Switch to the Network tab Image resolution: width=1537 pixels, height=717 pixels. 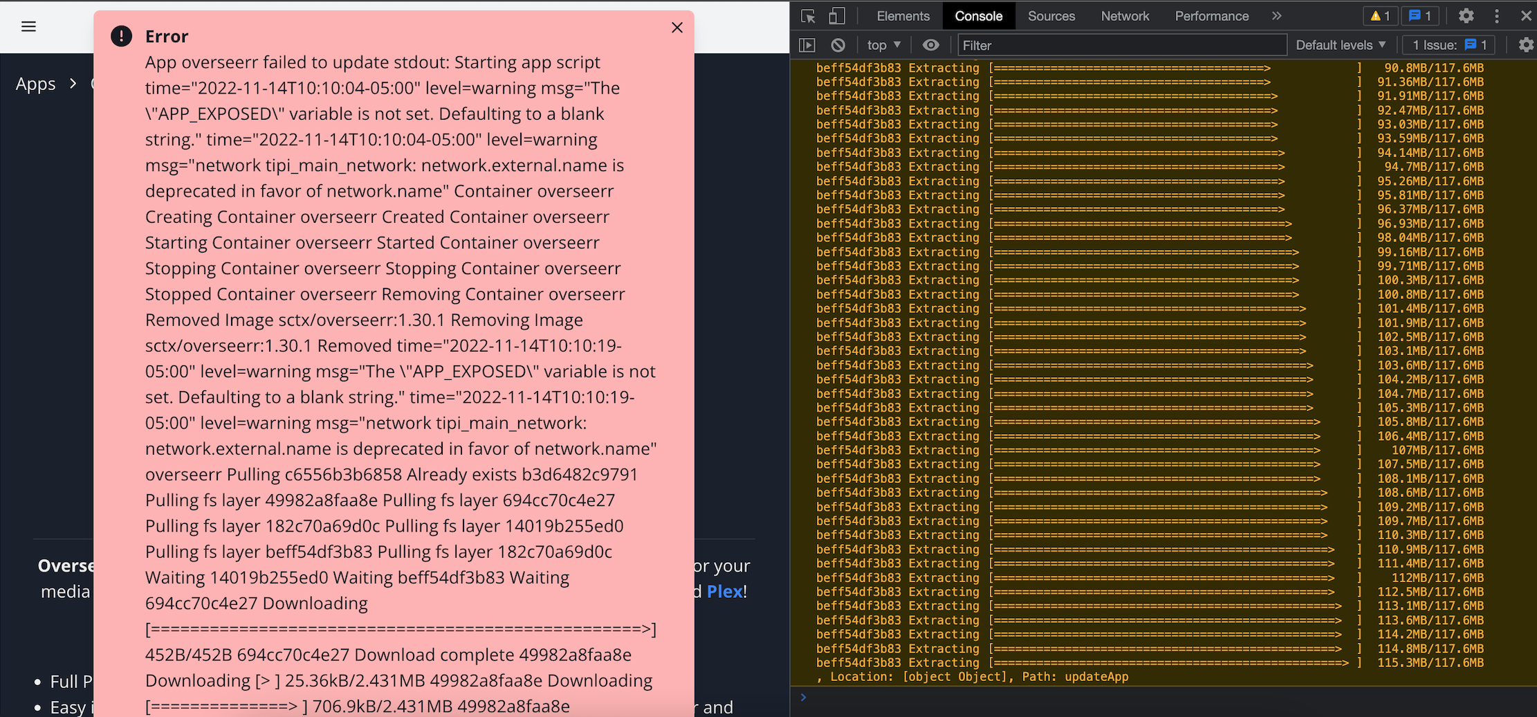1124,15
